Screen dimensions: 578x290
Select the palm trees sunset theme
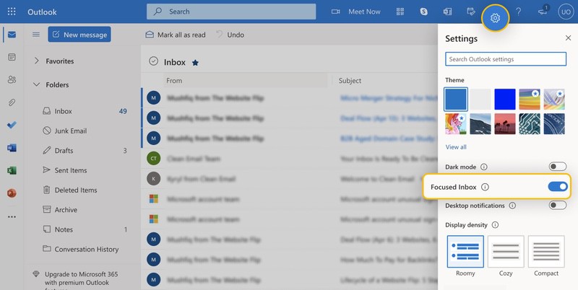click(505, 123)
